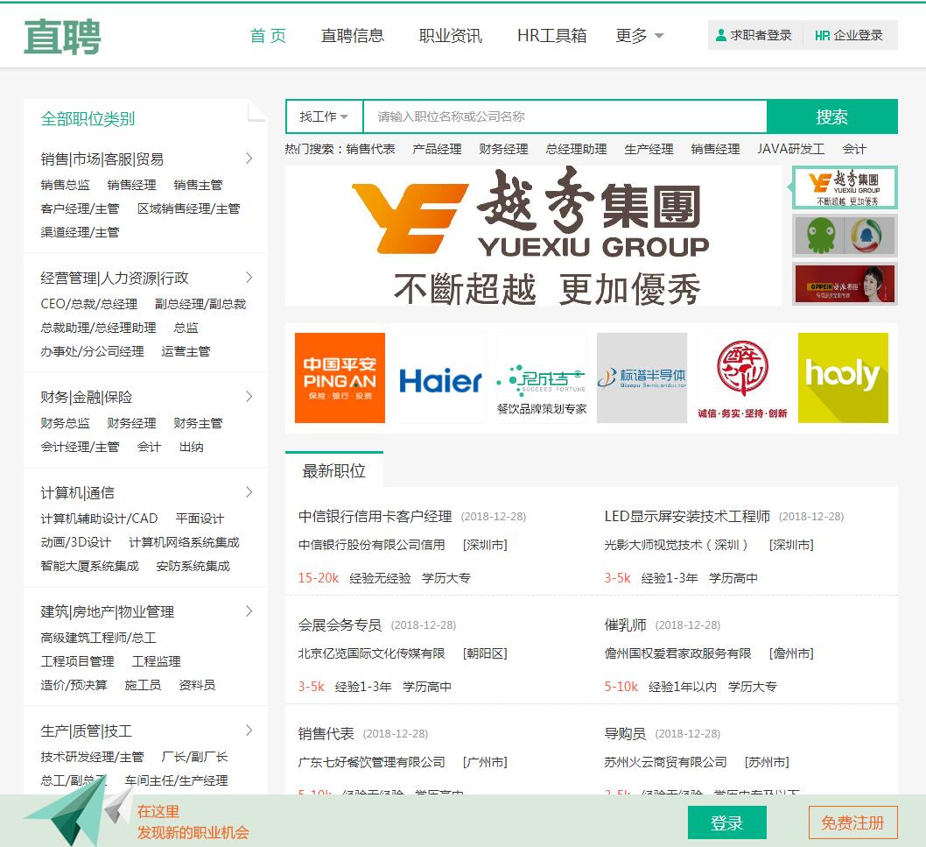Select the red OPPEIN banner thumbnail
Image resolution: width=926 pixels, height=847 pixels.
coord(845,284)
